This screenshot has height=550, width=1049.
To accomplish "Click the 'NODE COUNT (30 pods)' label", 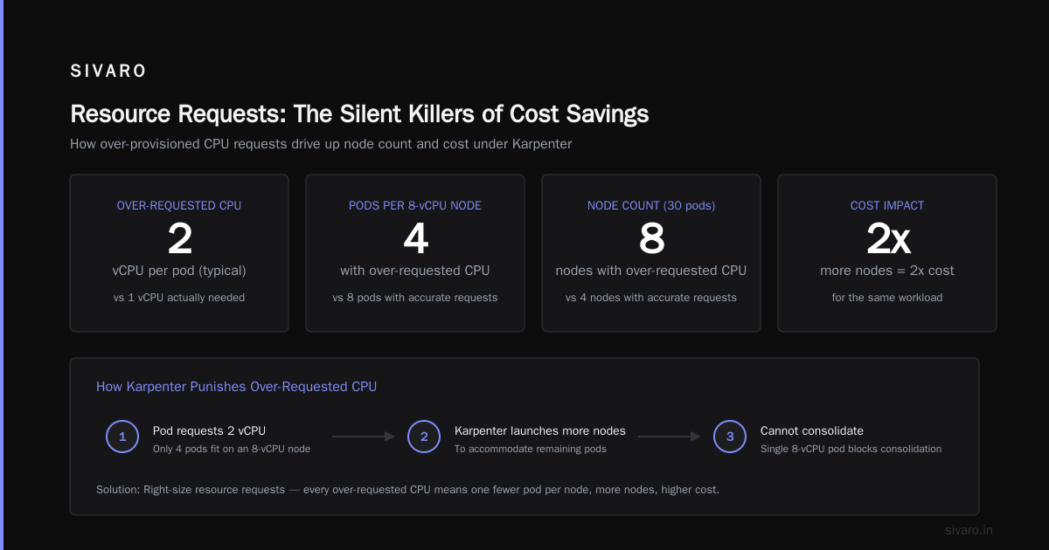I will 651,205.
